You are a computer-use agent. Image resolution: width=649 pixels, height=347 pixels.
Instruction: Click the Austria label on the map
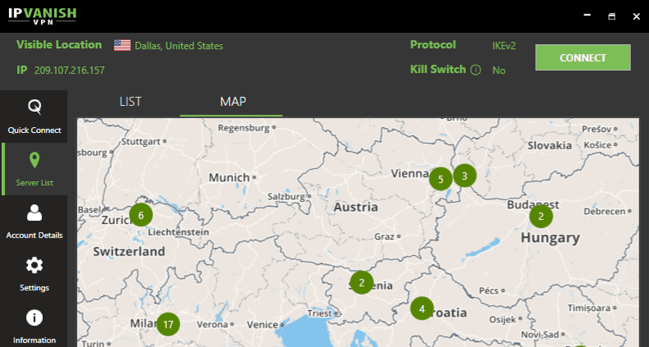(356, 207)
